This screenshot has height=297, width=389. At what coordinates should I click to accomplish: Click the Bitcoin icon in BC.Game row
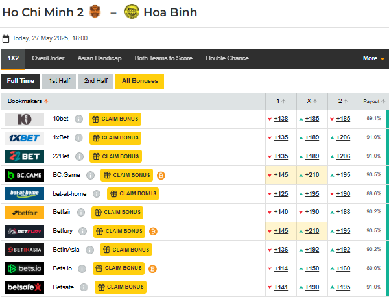tap(161, 175)
